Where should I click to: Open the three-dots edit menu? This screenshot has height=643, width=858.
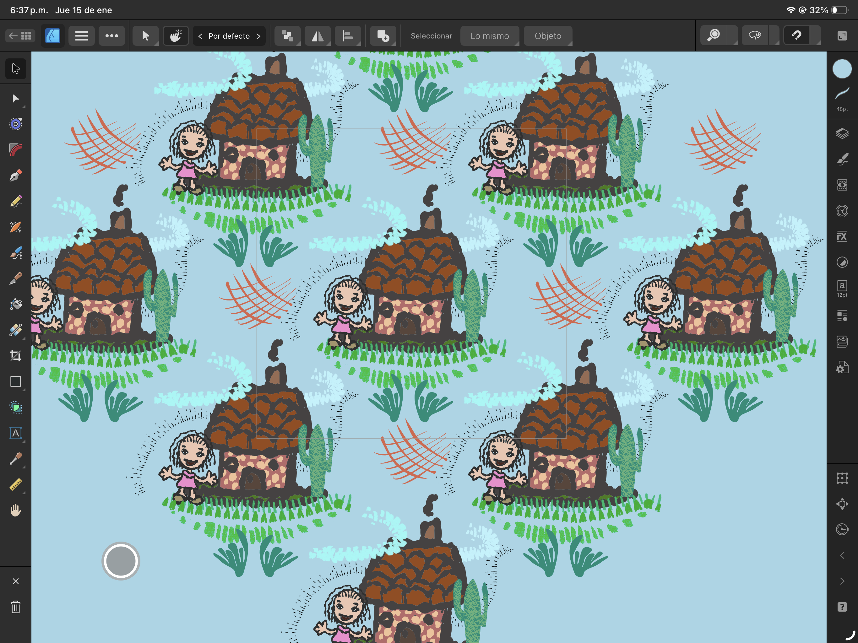pos(112,36)
